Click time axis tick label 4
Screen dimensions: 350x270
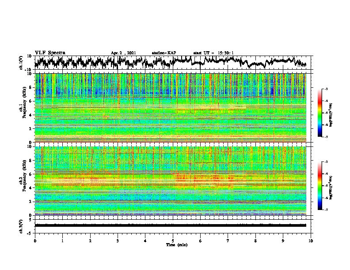pos(145,241)
